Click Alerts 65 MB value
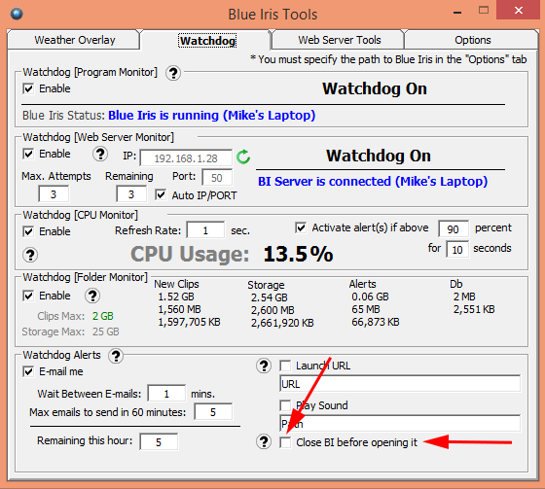Image resolution: width=545 pixels, height=489 pixels. (366, 309)
